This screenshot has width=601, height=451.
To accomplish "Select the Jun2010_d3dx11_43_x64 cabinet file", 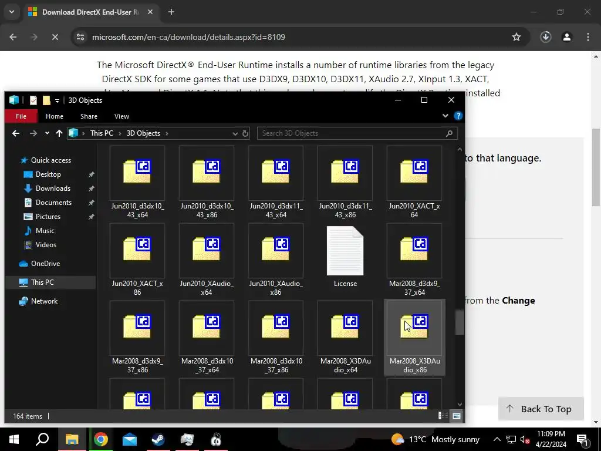I will (x=276, y=182).
